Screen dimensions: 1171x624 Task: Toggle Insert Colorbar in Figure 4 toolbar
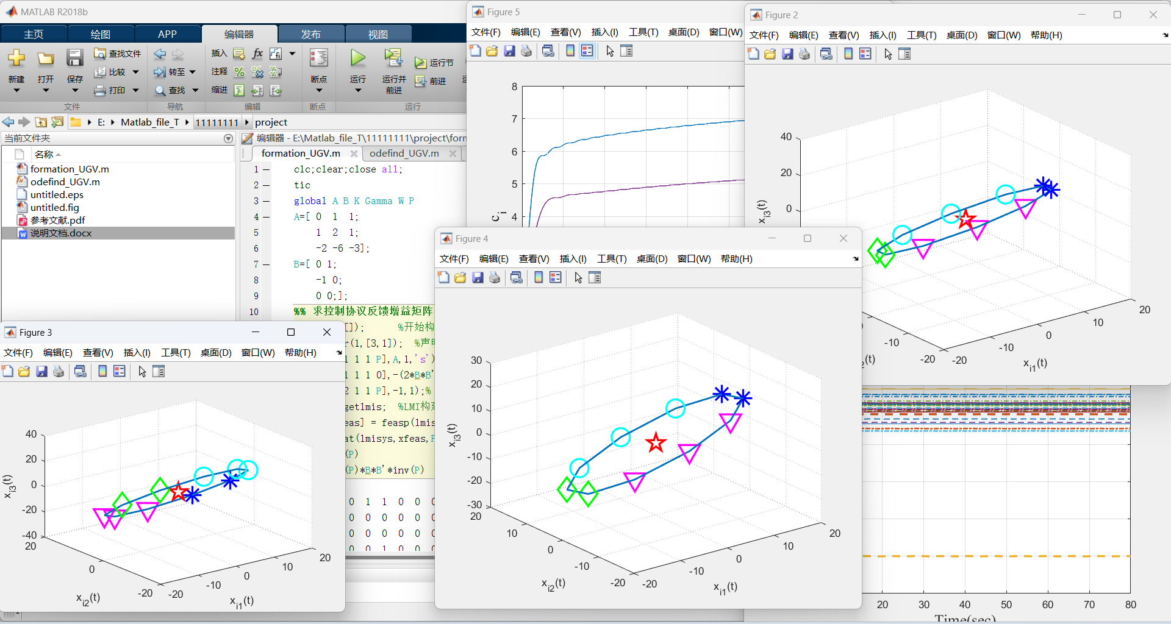(539, 278)
